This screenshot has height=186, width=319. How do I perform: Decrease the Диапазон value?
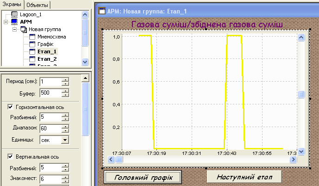[x=65, y=131]
